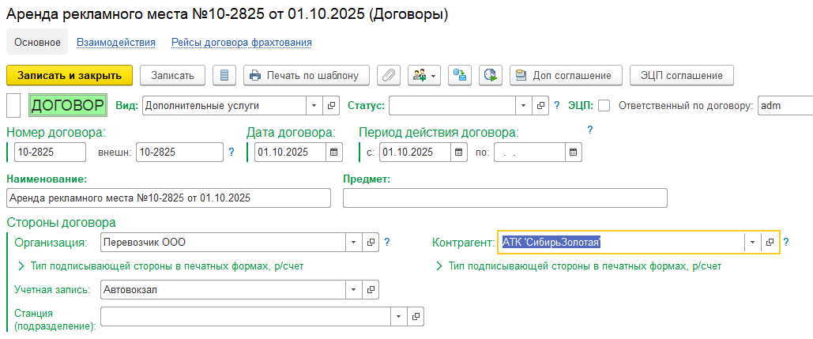Viewport: 813px width, 339px height.
Task: Click the document list icon after Записать
Action: tap(224, 76)
